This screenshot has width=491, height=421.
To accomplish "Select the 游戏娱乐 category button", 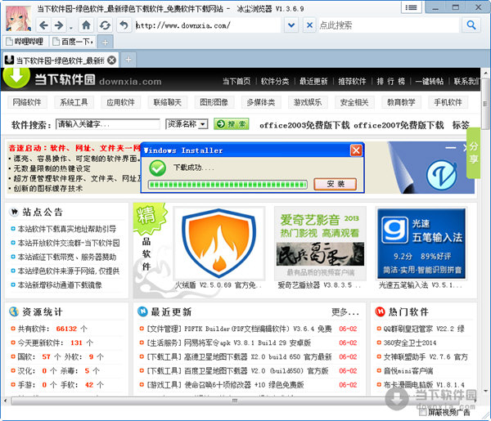I will 308,102.
